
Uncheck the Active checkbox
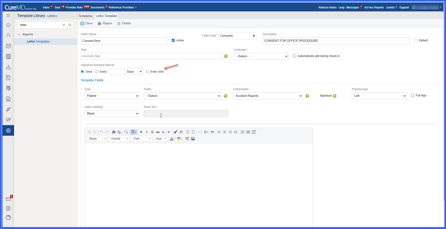[173, 40]
